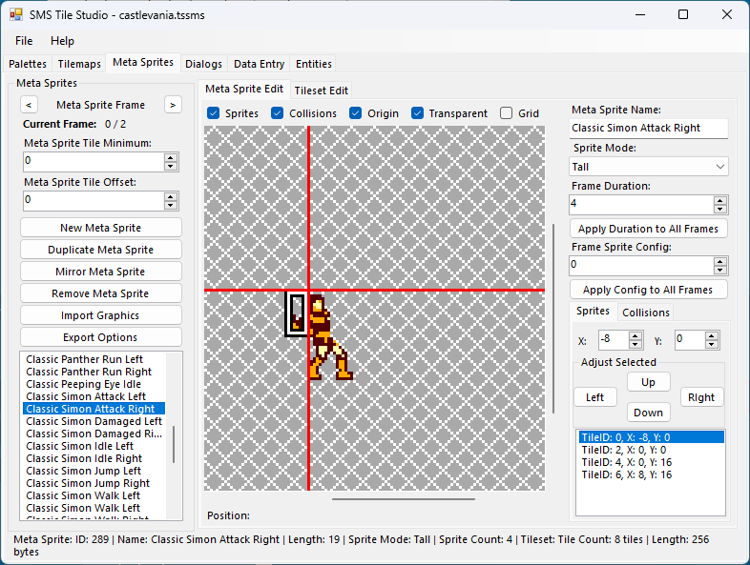Switch to the Palettes tab
The width and height of the screenshot is (750, 565).
(x=28, y=64)
